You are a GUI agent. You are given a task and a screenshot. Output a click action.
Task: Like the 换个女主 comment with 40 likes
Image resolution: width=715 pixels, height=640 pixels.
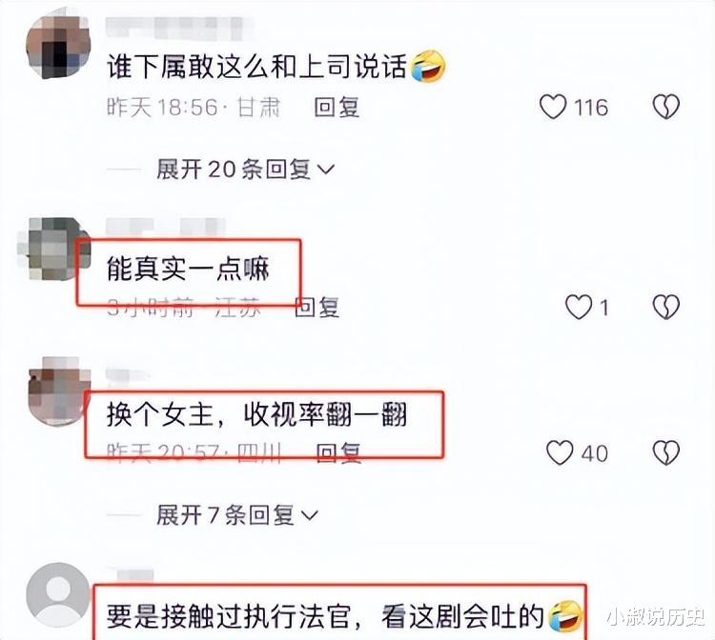click(560, 452)
